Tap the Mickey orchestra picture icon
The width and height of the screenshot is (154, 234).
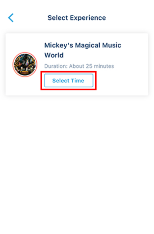25,65
